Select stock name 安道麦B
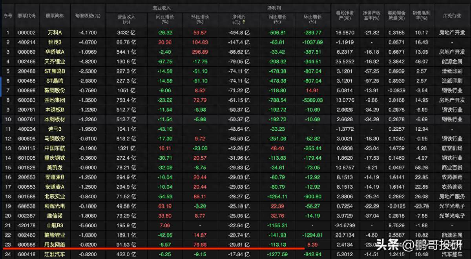Viewport: 471px width, 259px height. point(55,177)
